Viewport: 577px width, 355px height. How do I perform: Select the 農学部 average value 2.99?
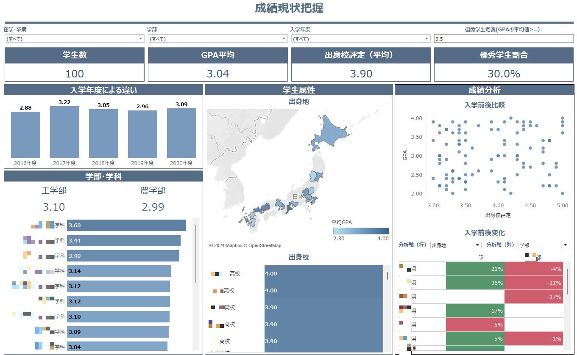[153, 207]
